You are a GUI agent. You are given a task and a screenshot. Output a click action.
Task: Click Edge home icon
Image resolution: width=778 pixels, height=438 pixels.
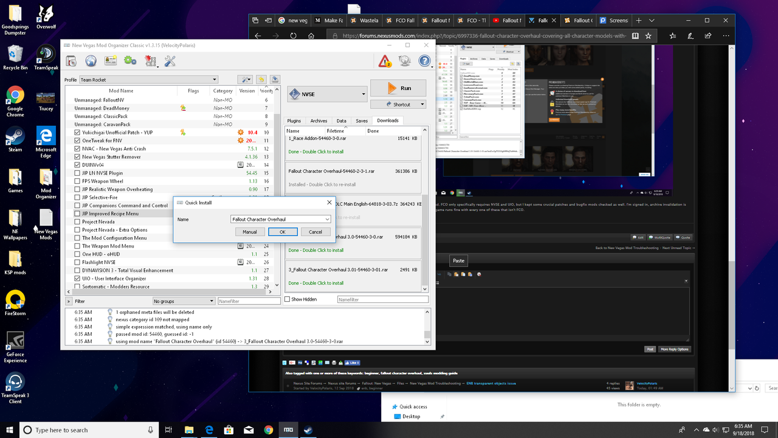click(311, 36)
